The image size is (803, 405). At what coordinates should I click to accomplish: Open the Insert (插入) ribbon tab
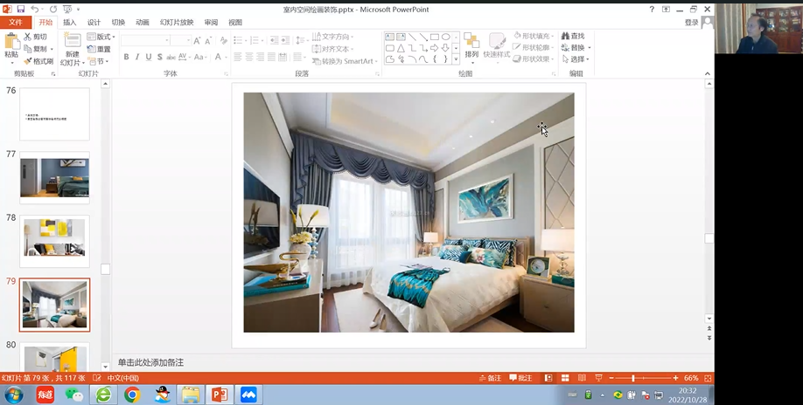point(70,23)
